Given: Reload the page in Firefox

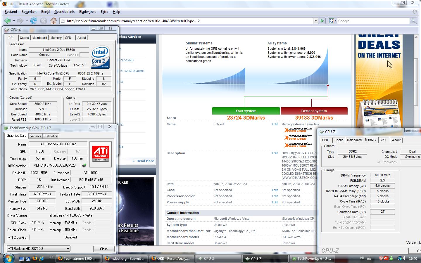Looking at the screenshot, I should 34,21.
